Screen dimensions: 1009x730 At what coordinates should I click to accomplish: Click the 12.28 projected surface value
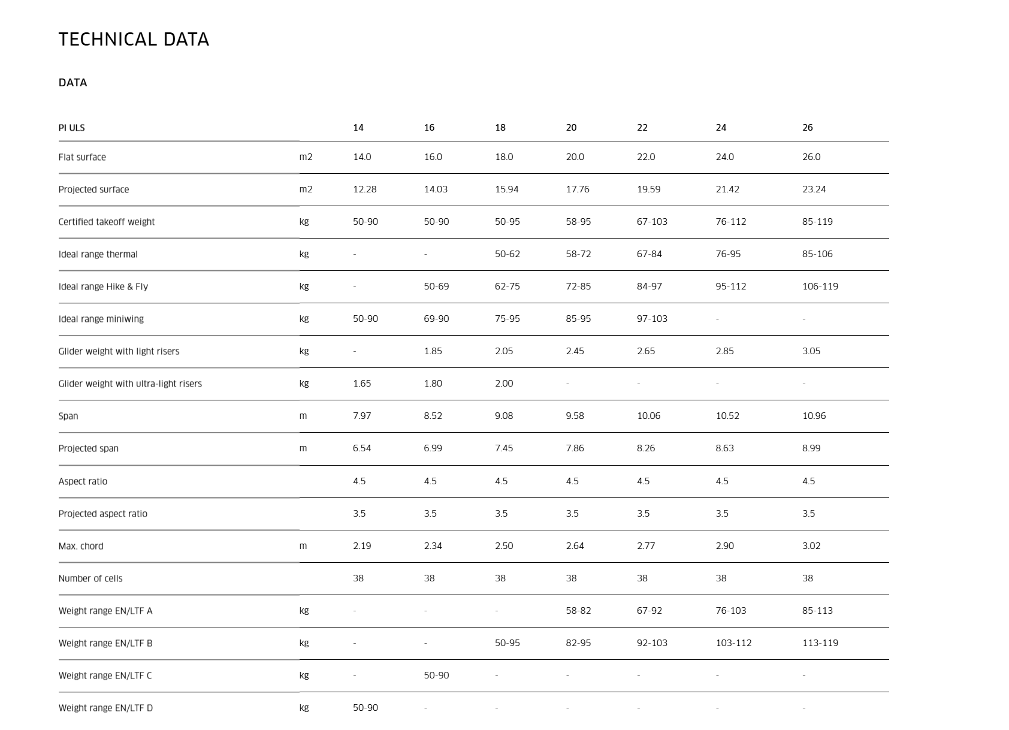click(365, 189)
